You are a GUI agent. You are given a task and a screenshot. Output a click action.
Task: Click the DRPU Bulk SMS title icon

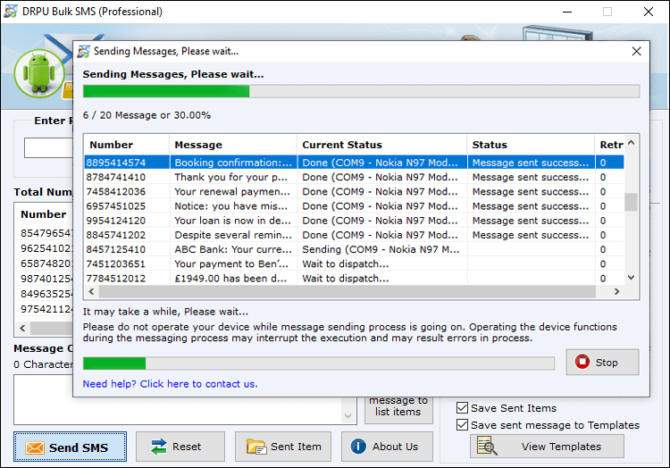pos(10,12)
